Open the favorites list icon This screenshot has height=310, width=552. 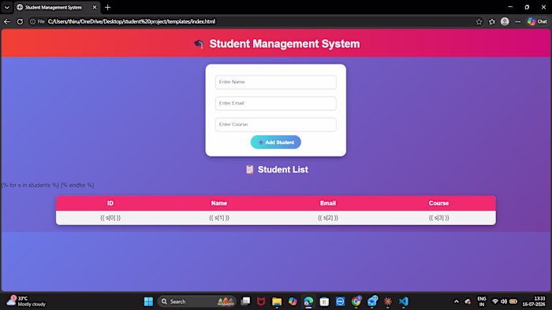[492, 22]
